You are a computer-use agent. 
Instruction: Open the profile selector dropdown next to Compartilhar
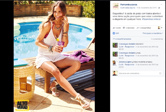[160, 28]
